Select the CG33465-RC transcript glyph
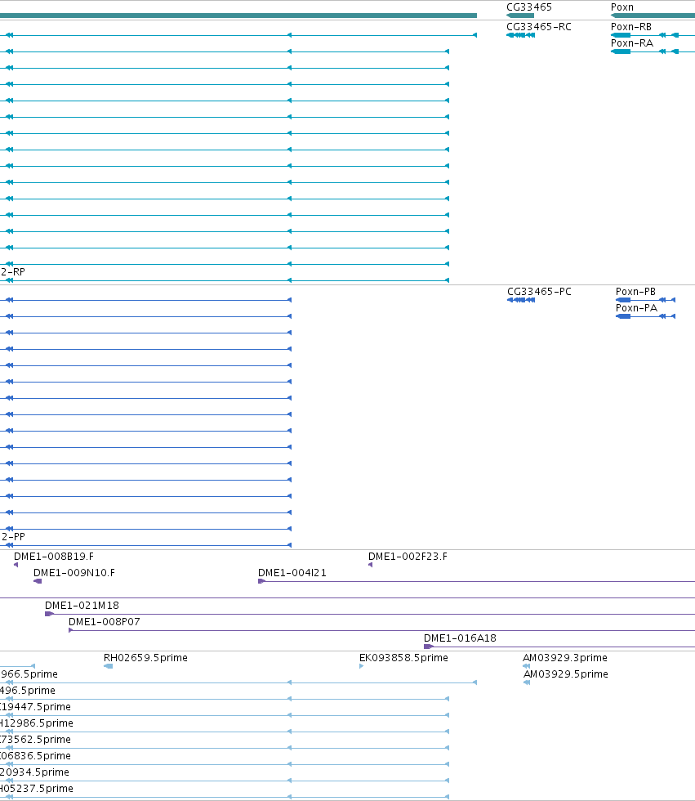The width and height of the screenshot is (695, 801). 520,35
